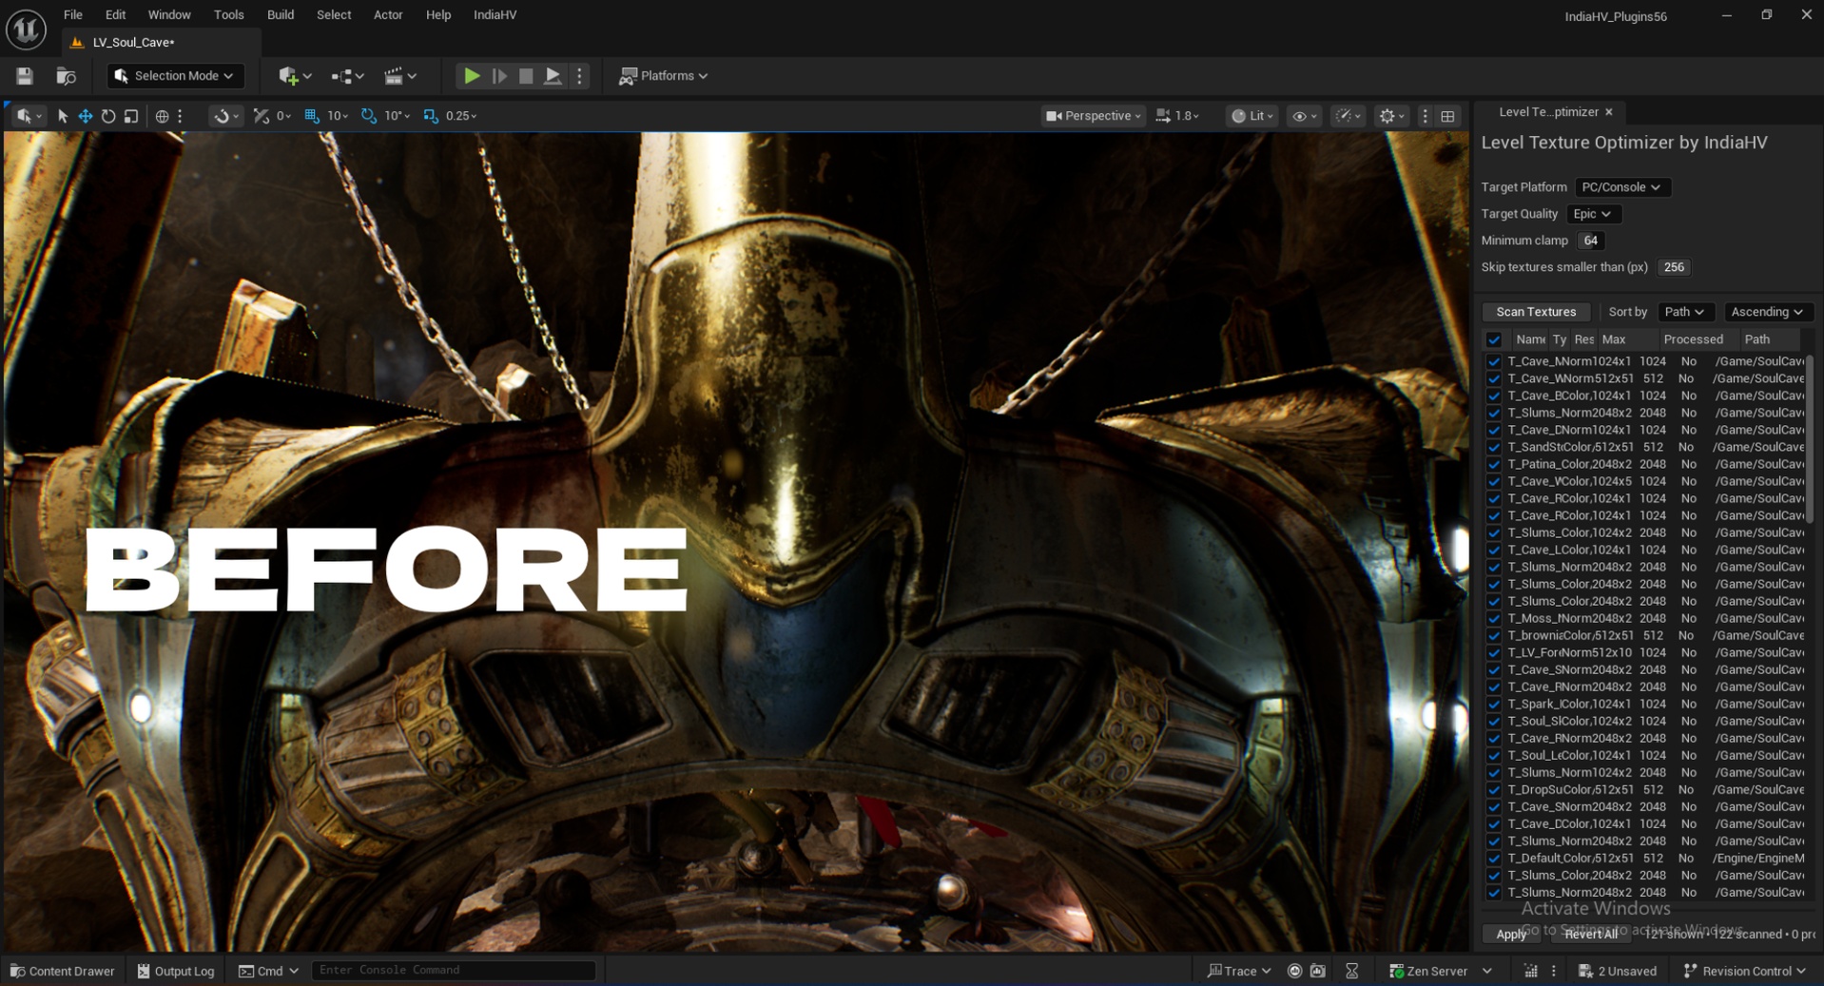Open Content Browser from the toolbar icon

(x=66, y=76)
